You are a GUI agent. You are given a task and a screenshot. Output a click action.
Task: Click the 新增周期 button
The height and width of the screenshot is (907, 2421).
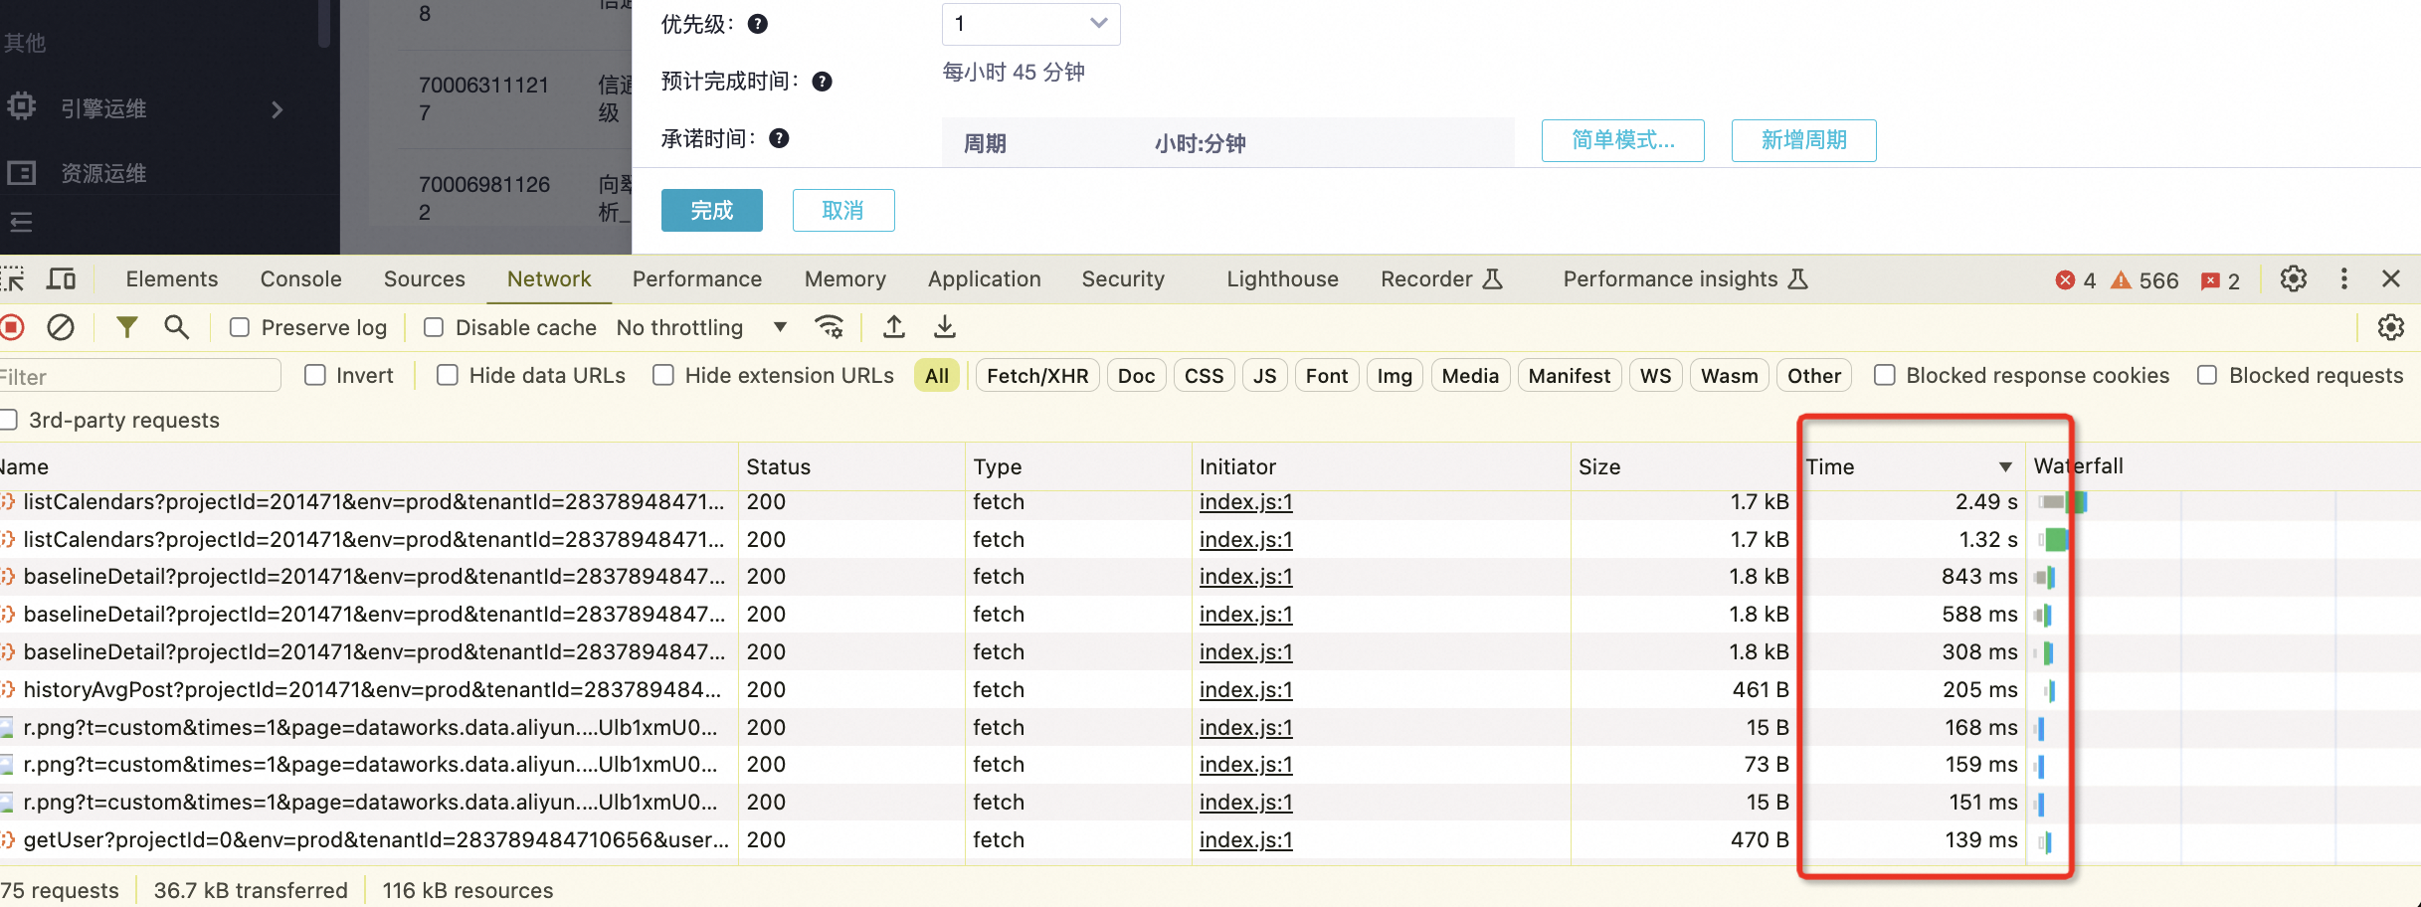1804,140
